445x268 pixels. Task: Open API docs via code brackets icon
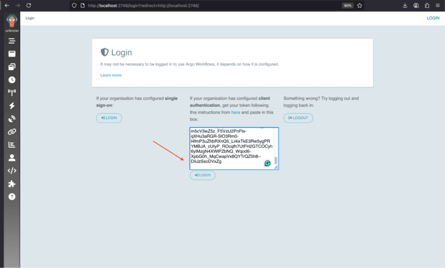click(x=12, y=170)
